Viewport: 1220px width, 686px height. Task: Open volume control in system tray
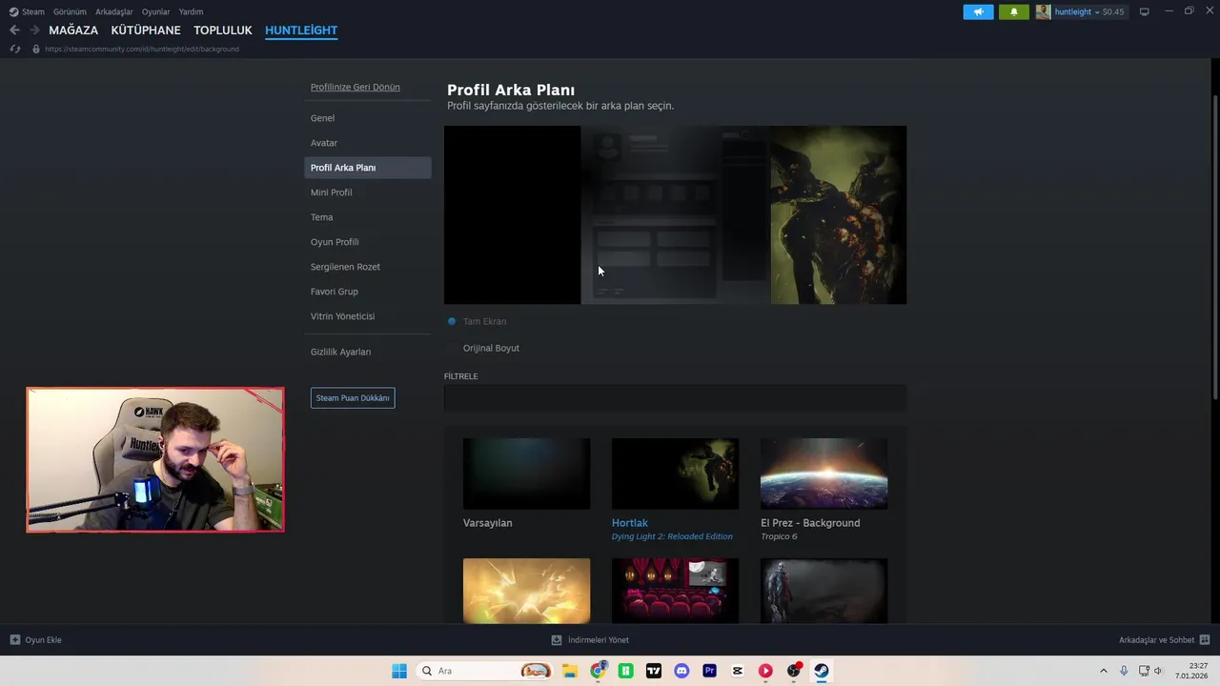[1159, 671]
